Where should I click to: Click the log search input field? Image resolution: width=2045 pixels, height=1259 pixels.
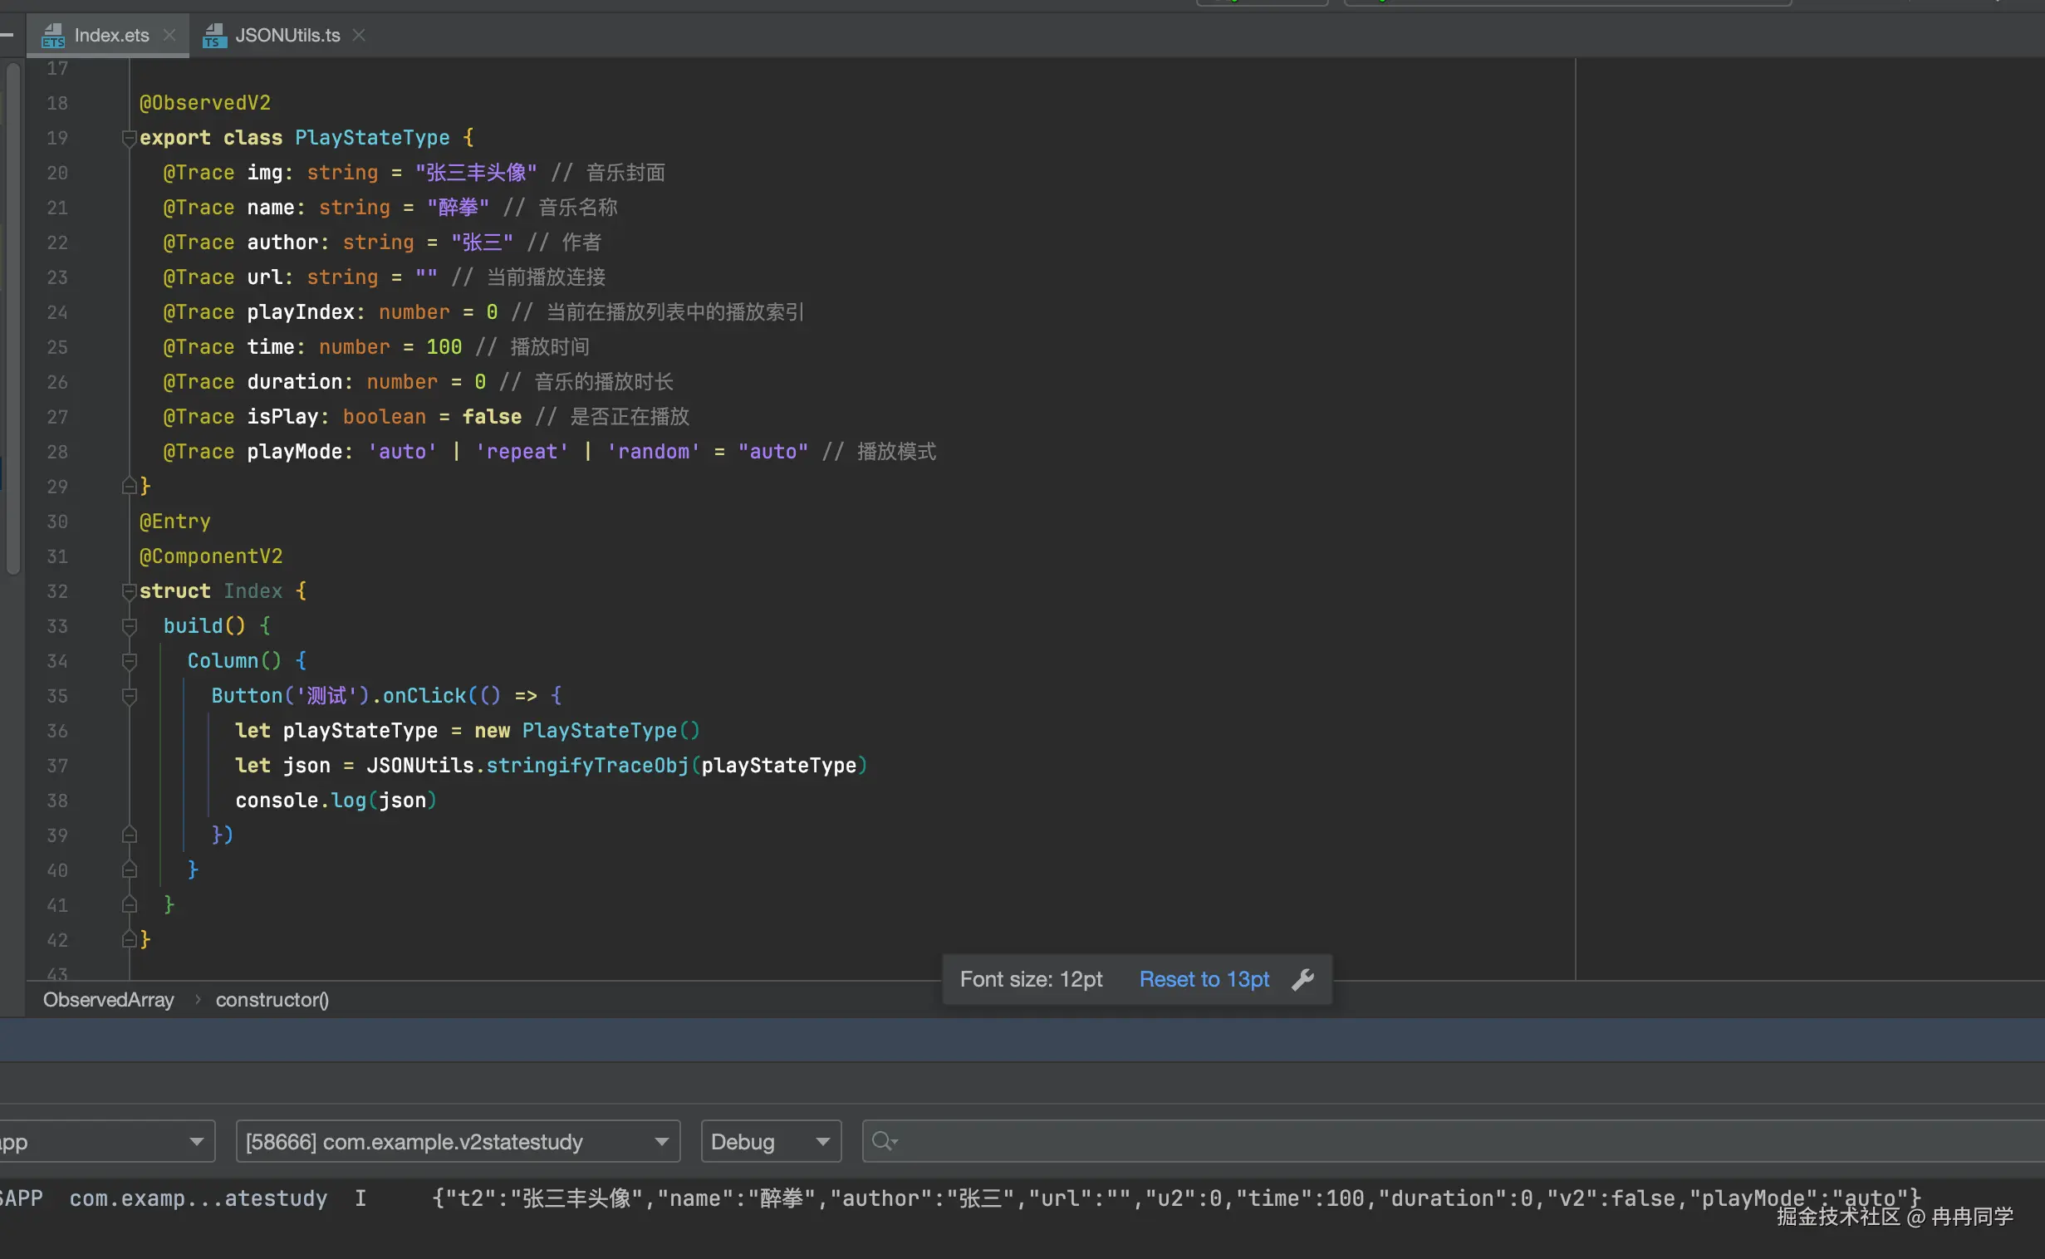coord(1415,1142)
